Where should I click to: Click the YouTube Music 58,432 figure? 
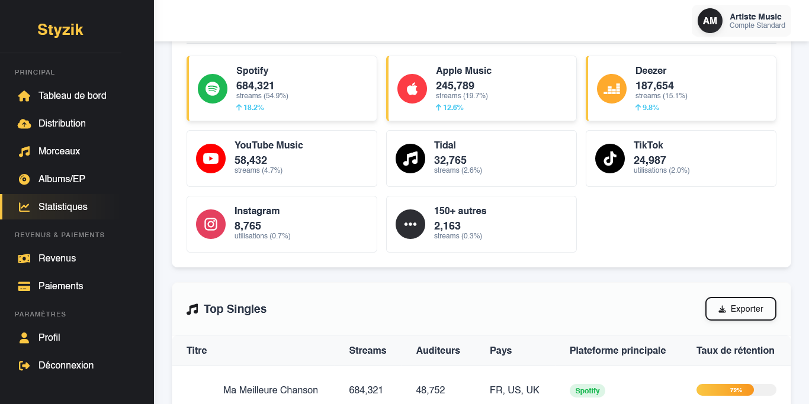pos(251,160)
